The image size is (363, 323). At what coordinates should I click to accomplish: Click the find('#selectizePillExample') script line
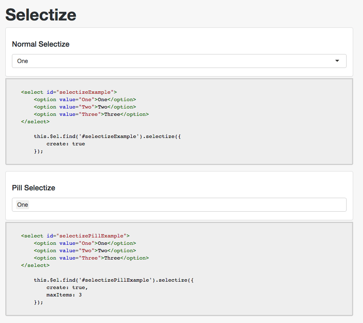[x=114, y=280]
